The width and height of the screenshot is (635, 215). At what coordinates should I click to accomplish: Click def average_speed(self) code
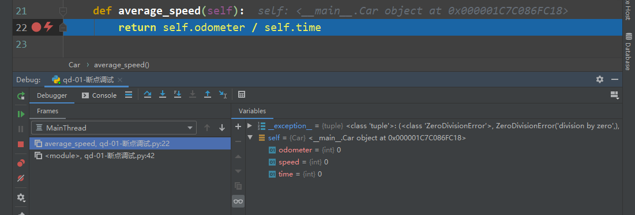[x=168, y=11]
